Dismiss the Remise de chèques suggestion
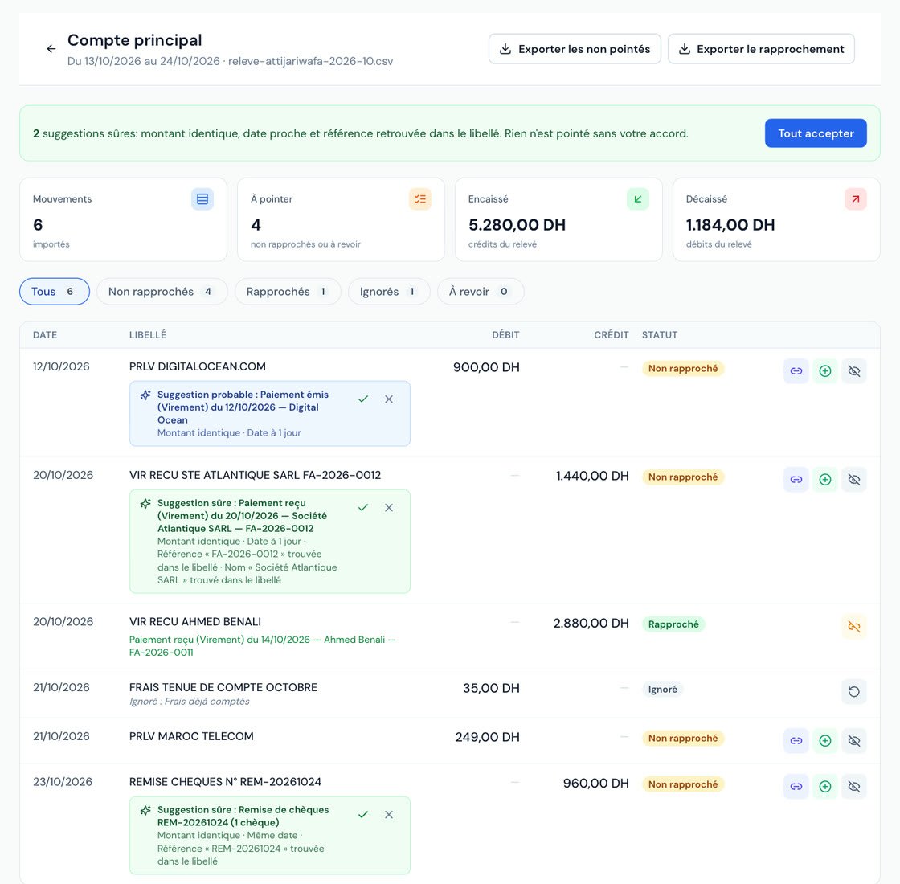The image size is (900, 884). pos(389,815)
